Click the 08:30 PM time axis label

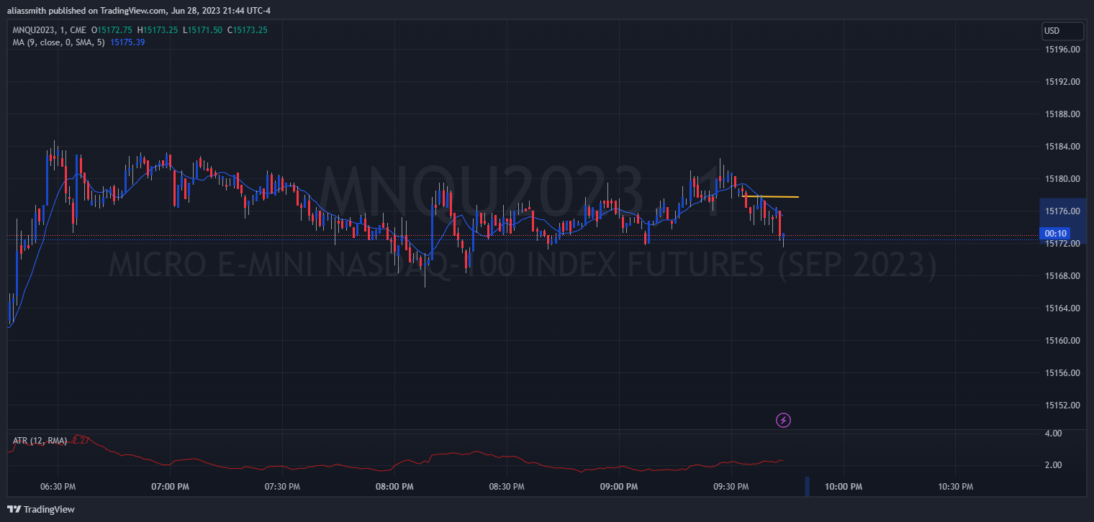click(507, 487)
